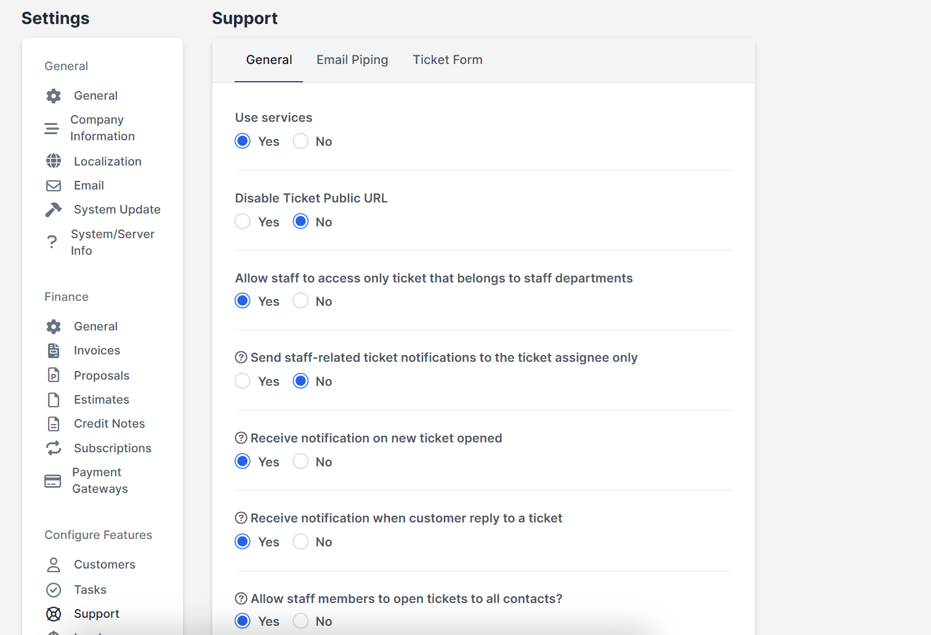Select No for notification when customer reply to ticket
Screen dimensions: 931x635
click(300, 541)
